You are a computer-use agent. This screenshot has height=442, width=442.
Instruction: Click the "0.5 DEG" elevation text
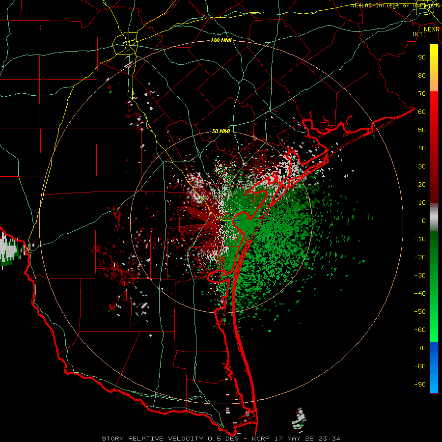click(223, 439)
